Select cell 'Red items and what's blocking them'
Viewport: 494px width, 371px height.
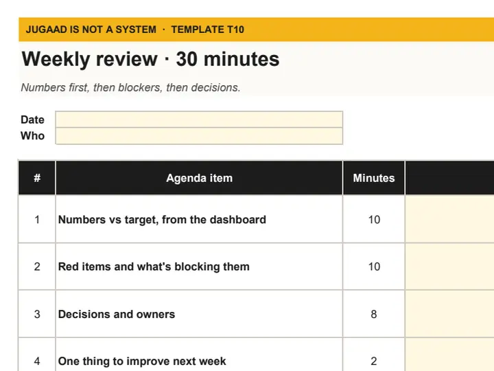(199, 267)
